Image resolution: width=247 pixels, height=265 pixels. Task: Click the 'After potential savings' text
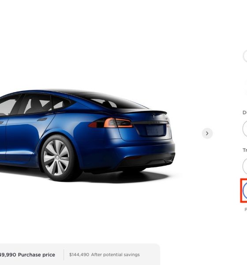[115, 255]
